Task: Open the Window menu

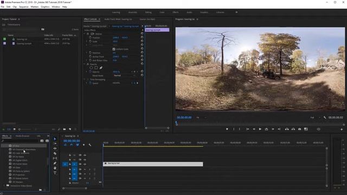Action: (x=56, y=7)
